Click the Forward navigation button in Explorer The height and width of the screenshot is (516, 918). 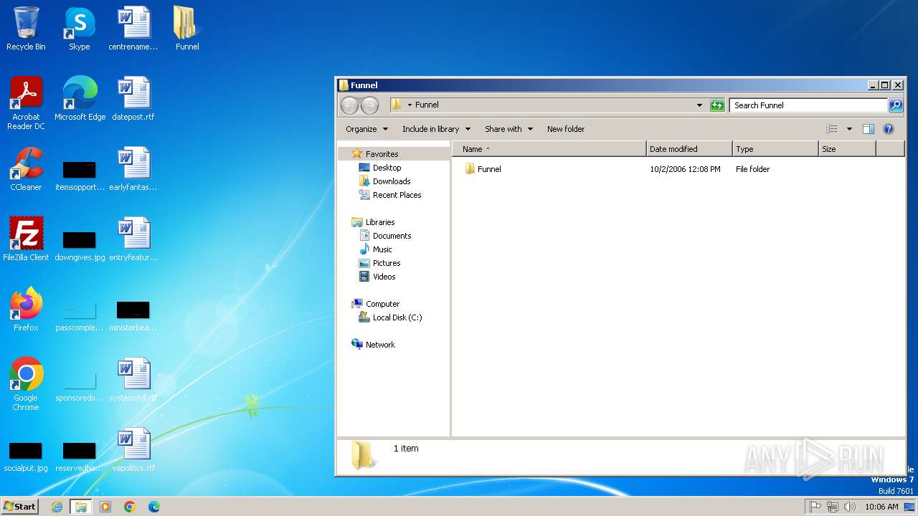click(x=369, y=105)
